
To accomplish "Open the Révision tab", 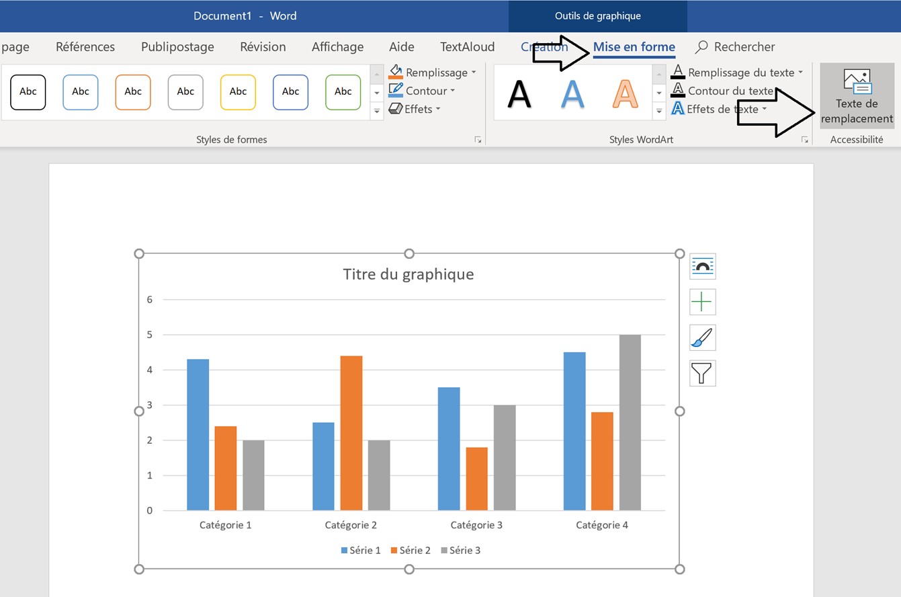I will [263, 47].
